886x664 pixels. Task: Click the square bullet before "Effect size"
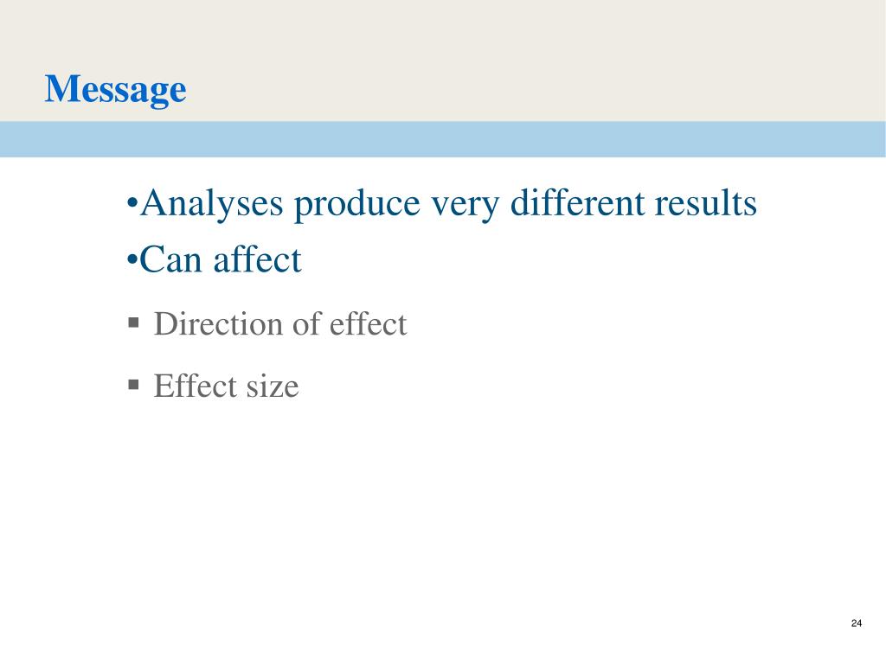[x=133, y=385]
